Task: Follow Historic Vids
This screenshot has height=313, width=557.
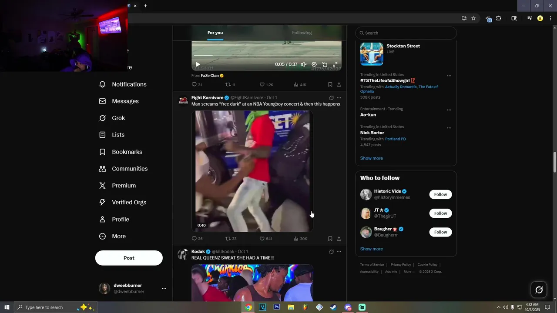Action: click(x=440, y=195)
